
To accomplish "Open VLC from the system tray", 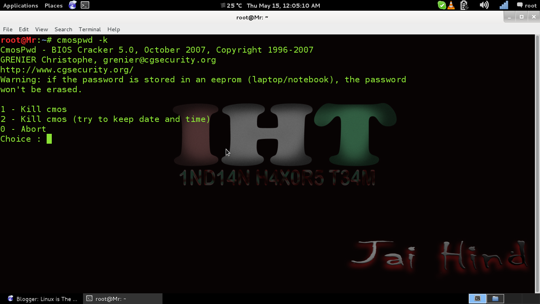I will [x=451, y=5].
